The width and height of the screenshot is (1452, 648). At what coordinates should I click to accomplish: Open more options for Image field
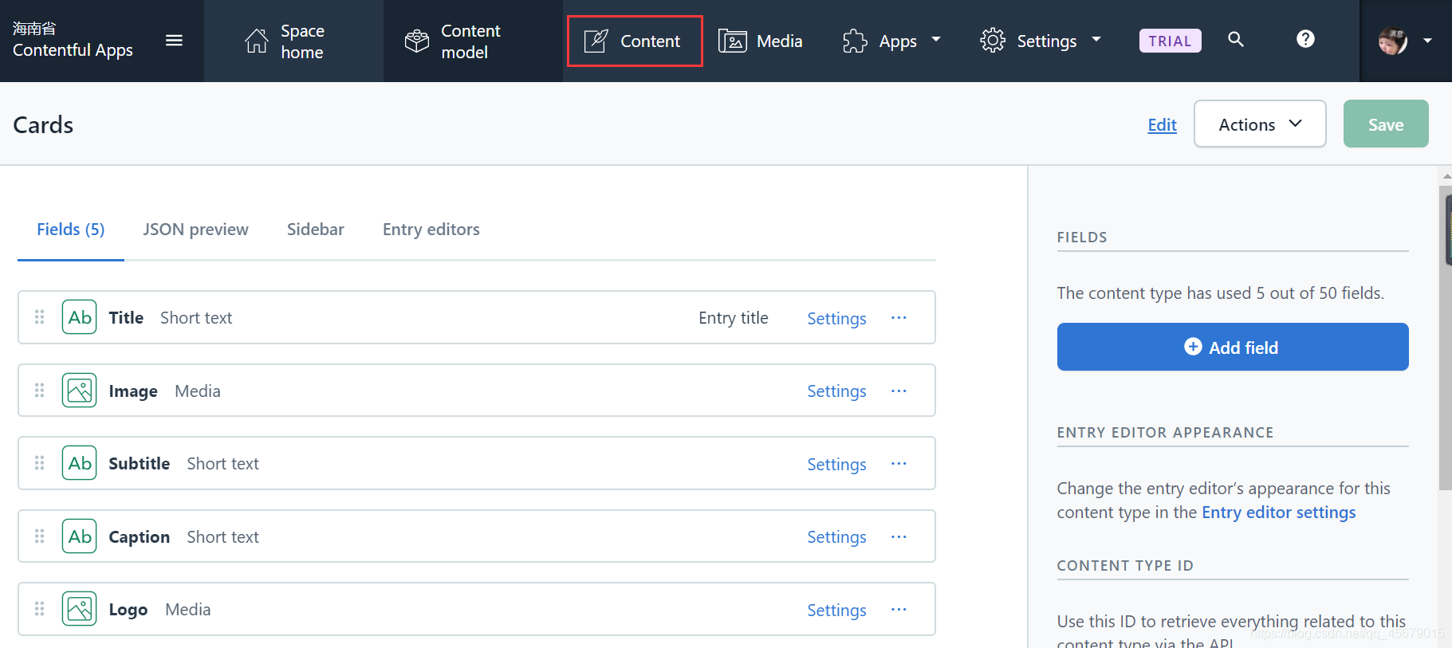899,391
